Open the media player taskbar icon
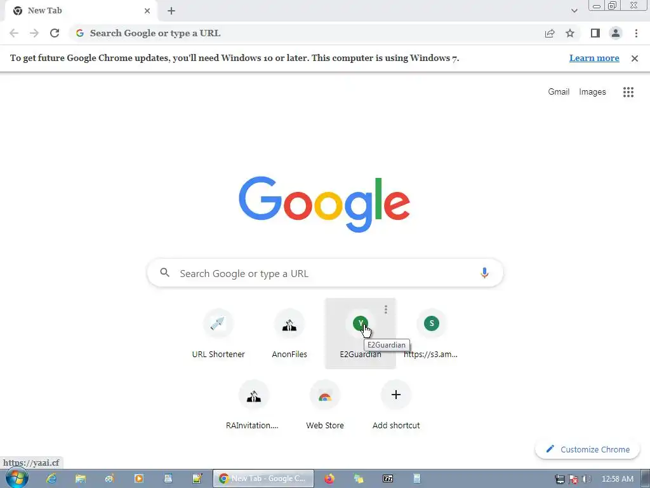 (x=139, y=478)
